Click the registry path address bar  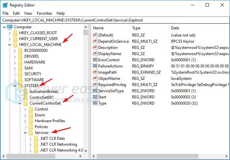coord(115,20)
